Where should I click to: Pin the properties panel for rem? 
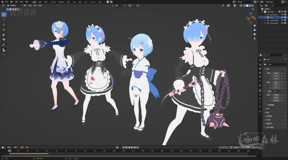coord(285,59)
